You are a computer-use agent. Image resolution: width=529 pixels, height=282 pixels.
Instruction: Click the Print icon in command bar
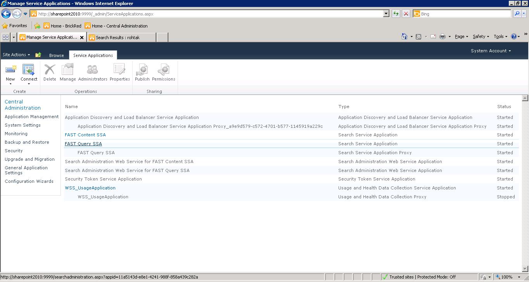coord(443,36)
